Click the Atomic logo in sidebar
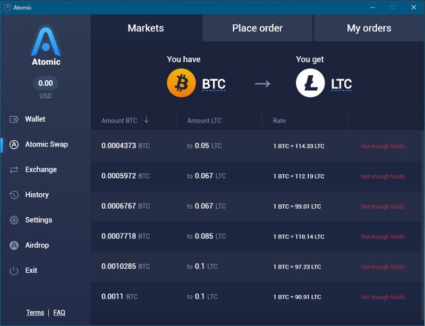Screen dimensions: 425x326 [46, 46]
